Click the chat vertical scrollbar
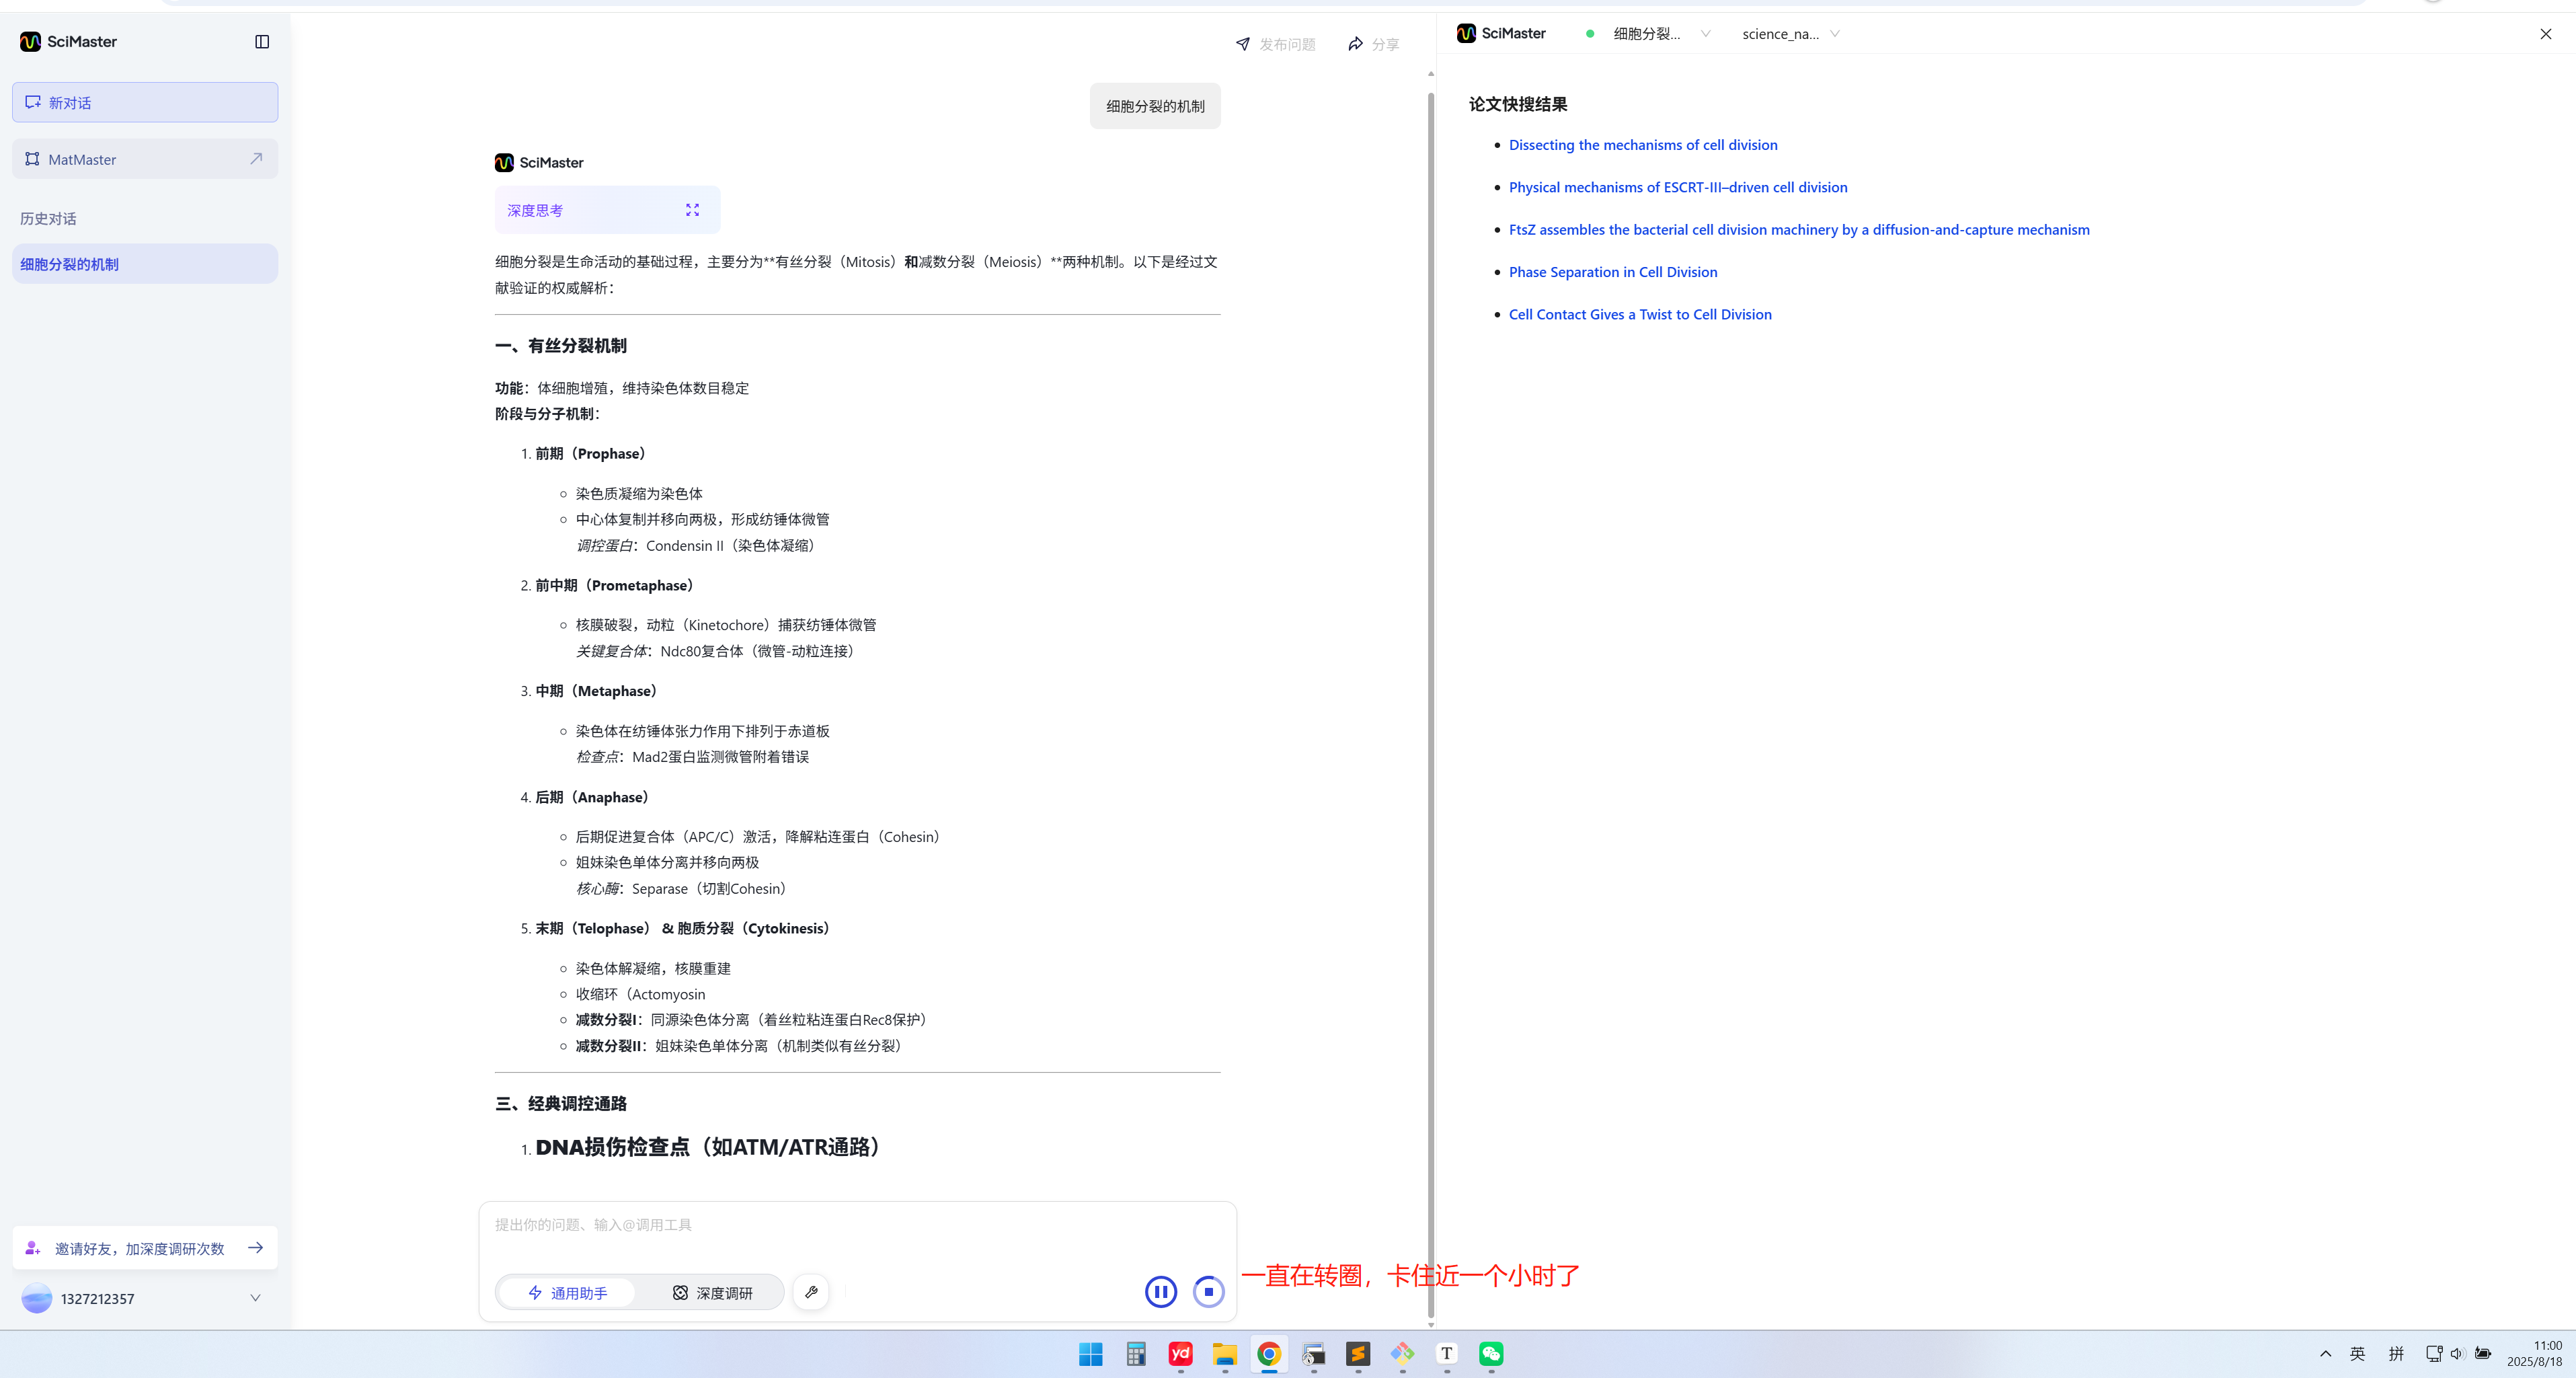 [x=1430, y=700]
